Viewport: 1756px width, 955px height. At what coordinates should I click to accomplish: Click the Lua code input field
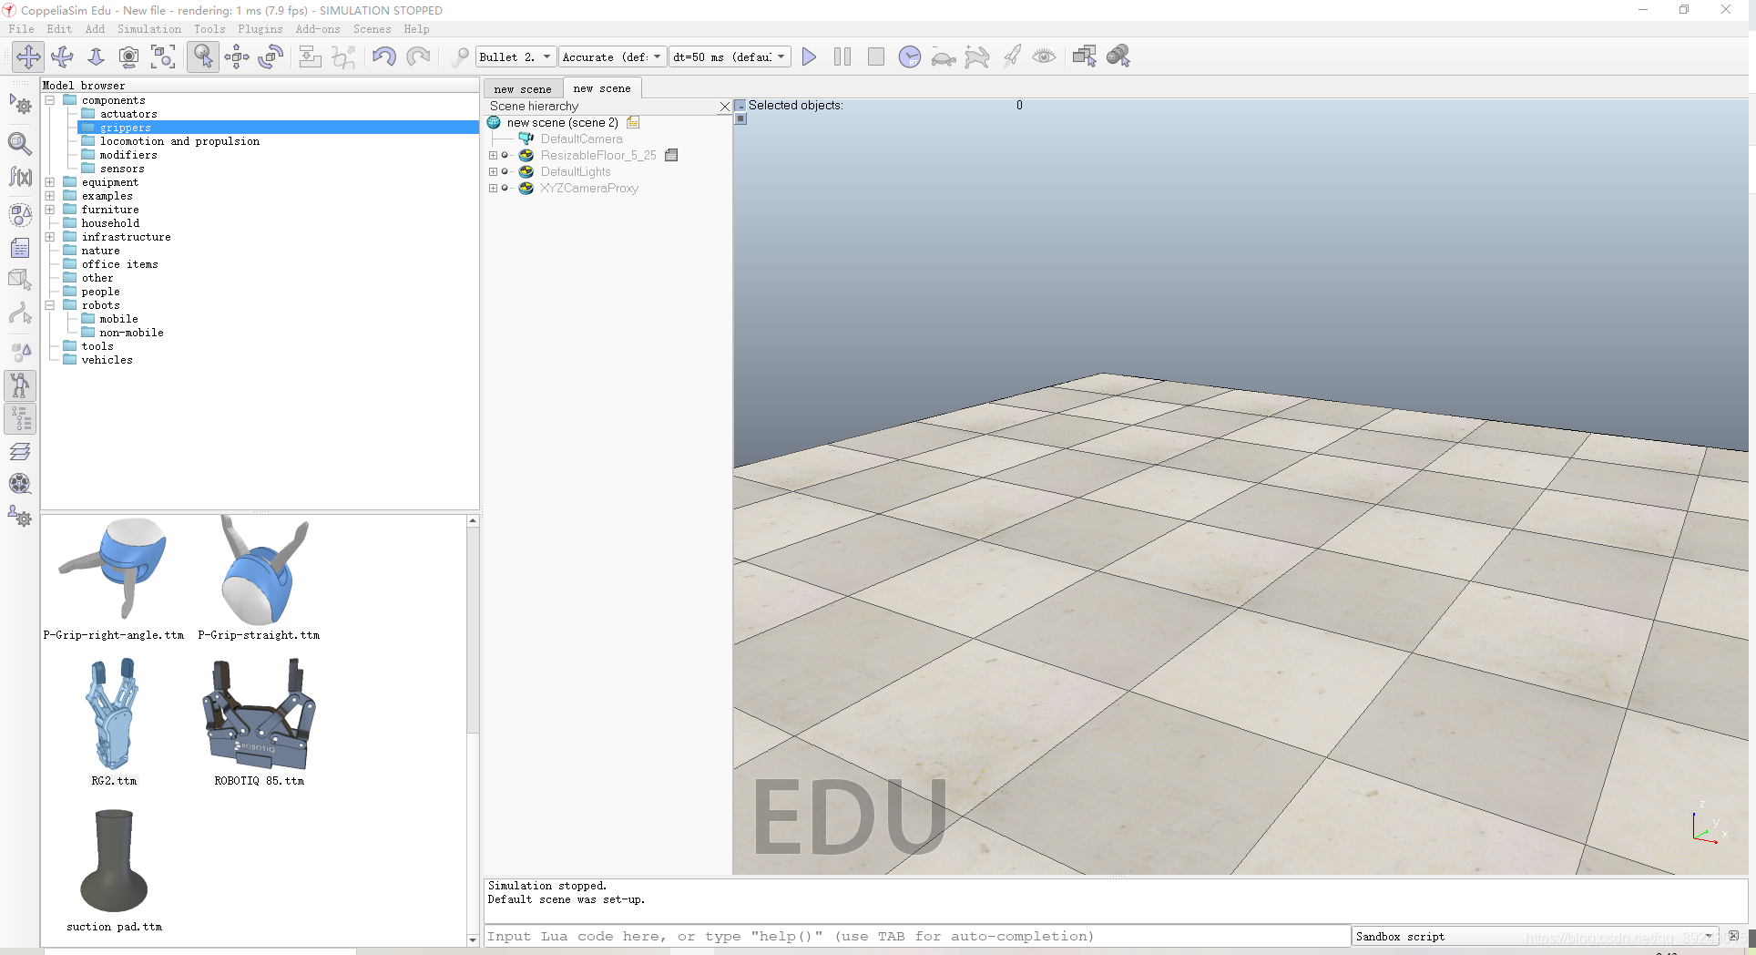pos(917,937)
